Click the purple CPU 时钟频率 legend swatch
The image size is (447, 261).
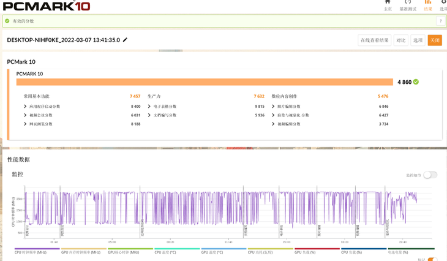click(x=36, y=249)
